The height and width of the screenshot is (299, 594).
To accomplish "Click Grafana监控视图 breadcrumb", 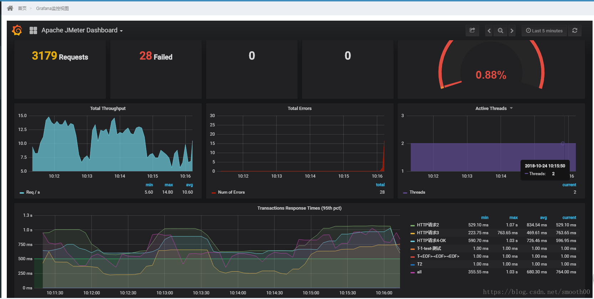I will (52, 8).
